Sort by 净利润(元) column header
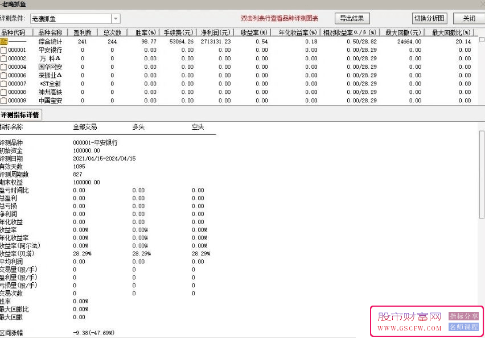The height and width of the screenshot is (338, 485). pos(215,32)
